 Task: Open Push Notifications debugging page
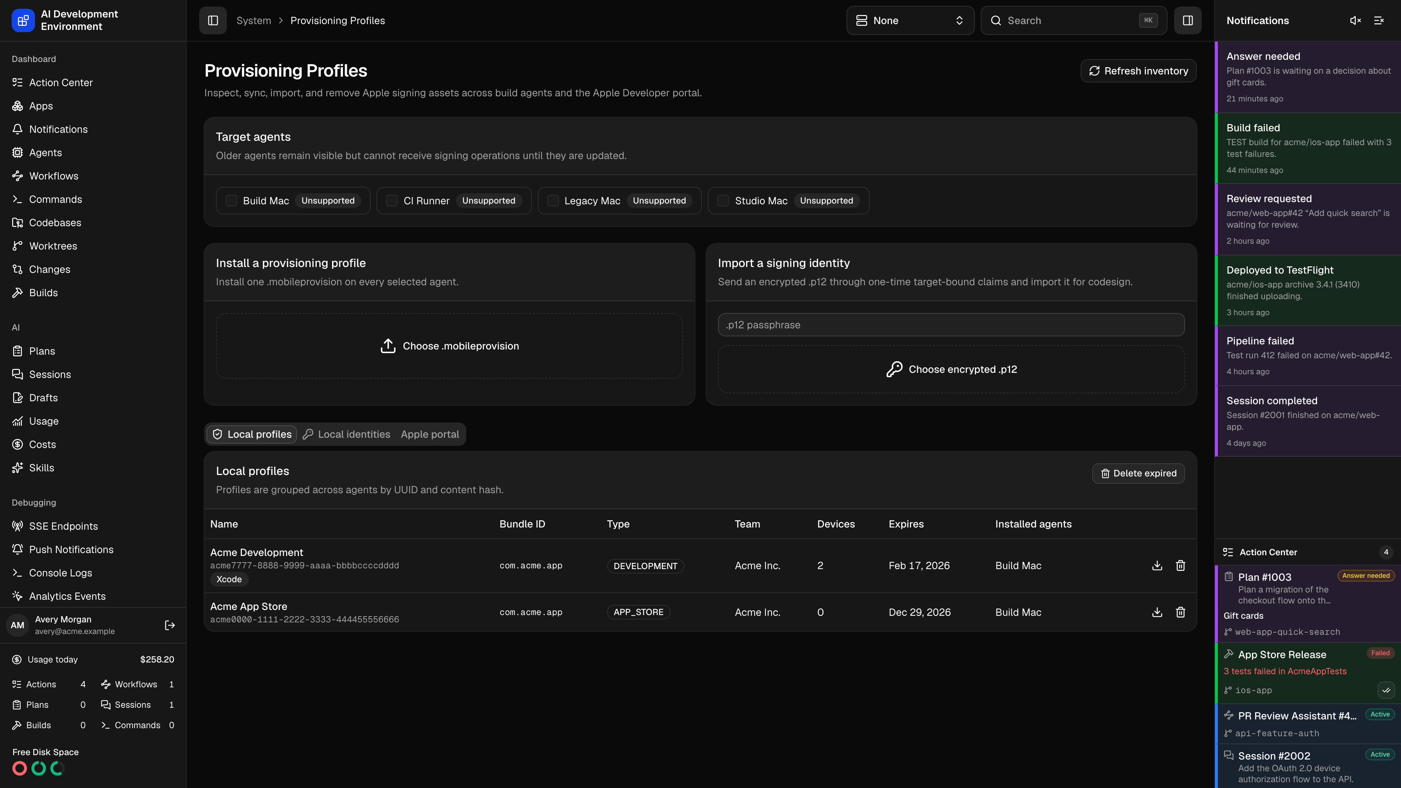pos(93,550)
